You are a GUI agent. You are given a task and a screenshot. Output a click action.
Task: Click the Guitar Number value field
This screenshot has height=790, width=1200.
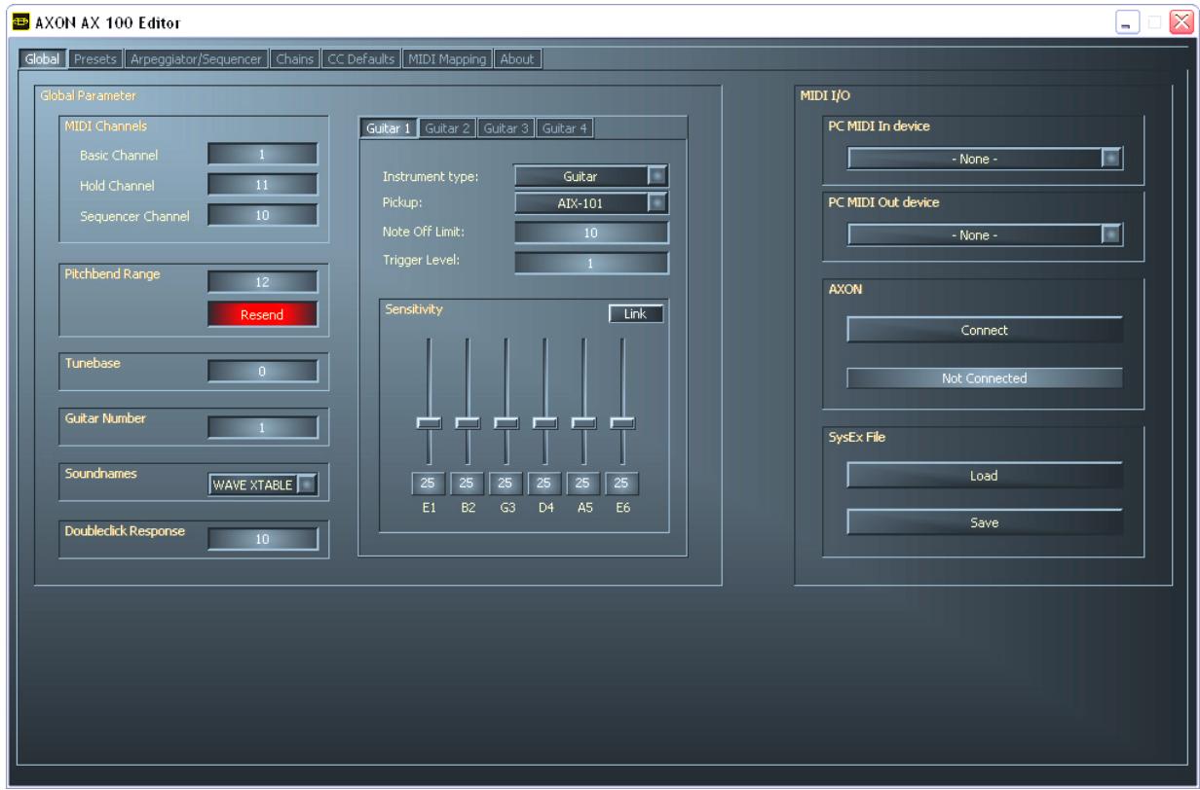(x=263, y=427)
